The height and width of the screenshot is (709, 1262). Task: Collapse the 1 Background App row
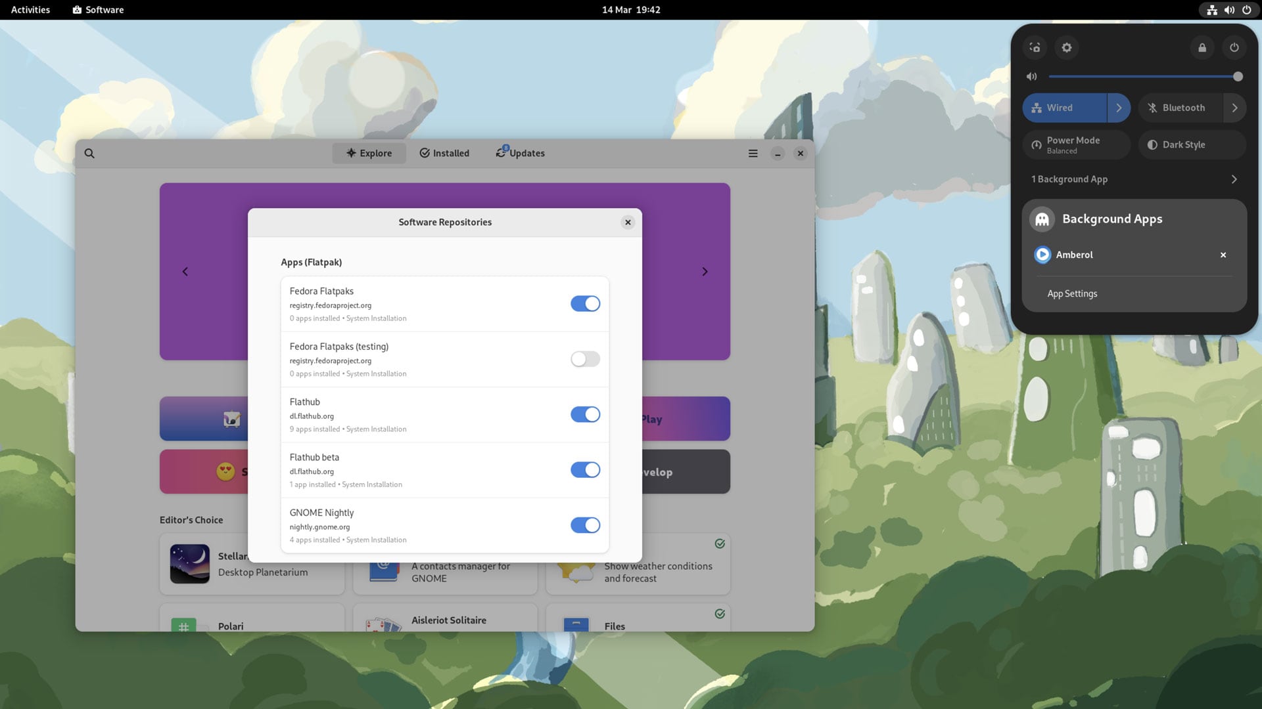coord(1134,179)
